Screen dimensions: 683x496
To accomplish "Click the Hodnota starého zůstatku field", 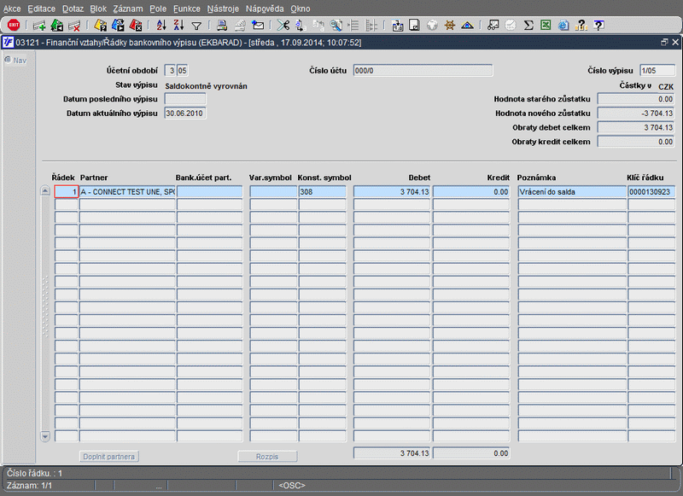I will point(636,99).
